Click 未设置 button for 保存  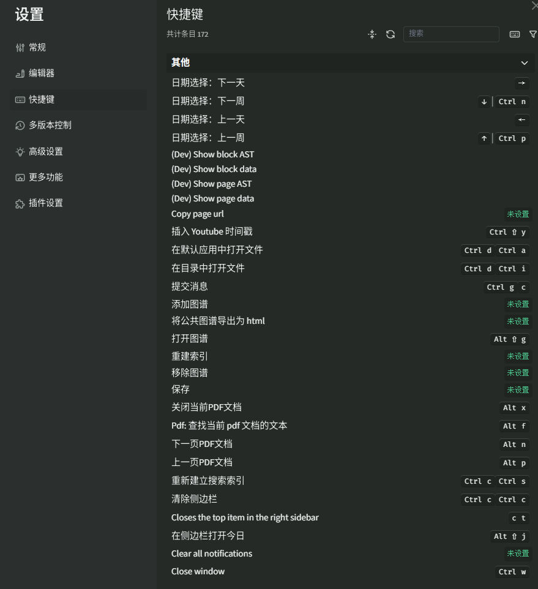pyautogui.click(x=518, y=390)
